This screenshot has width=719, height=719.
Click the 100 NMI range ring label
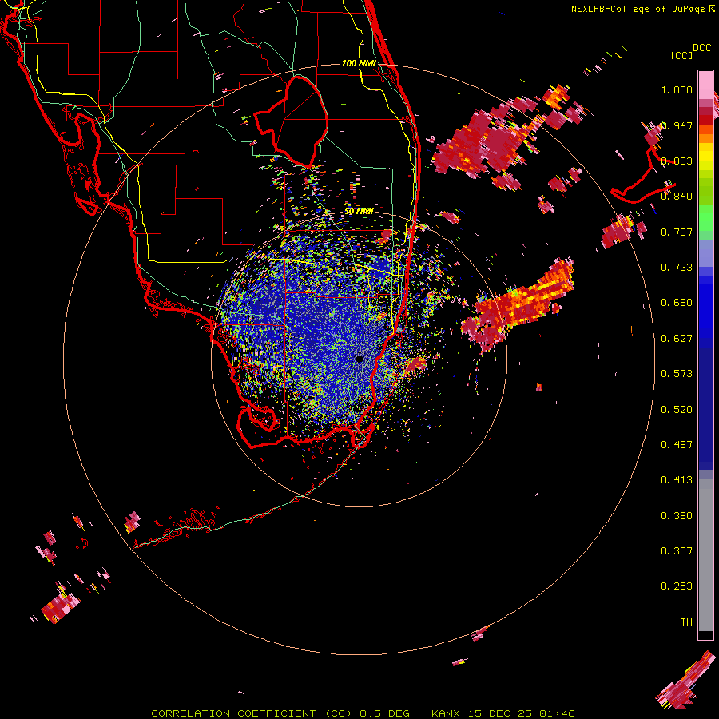click(x=359, y=63)
